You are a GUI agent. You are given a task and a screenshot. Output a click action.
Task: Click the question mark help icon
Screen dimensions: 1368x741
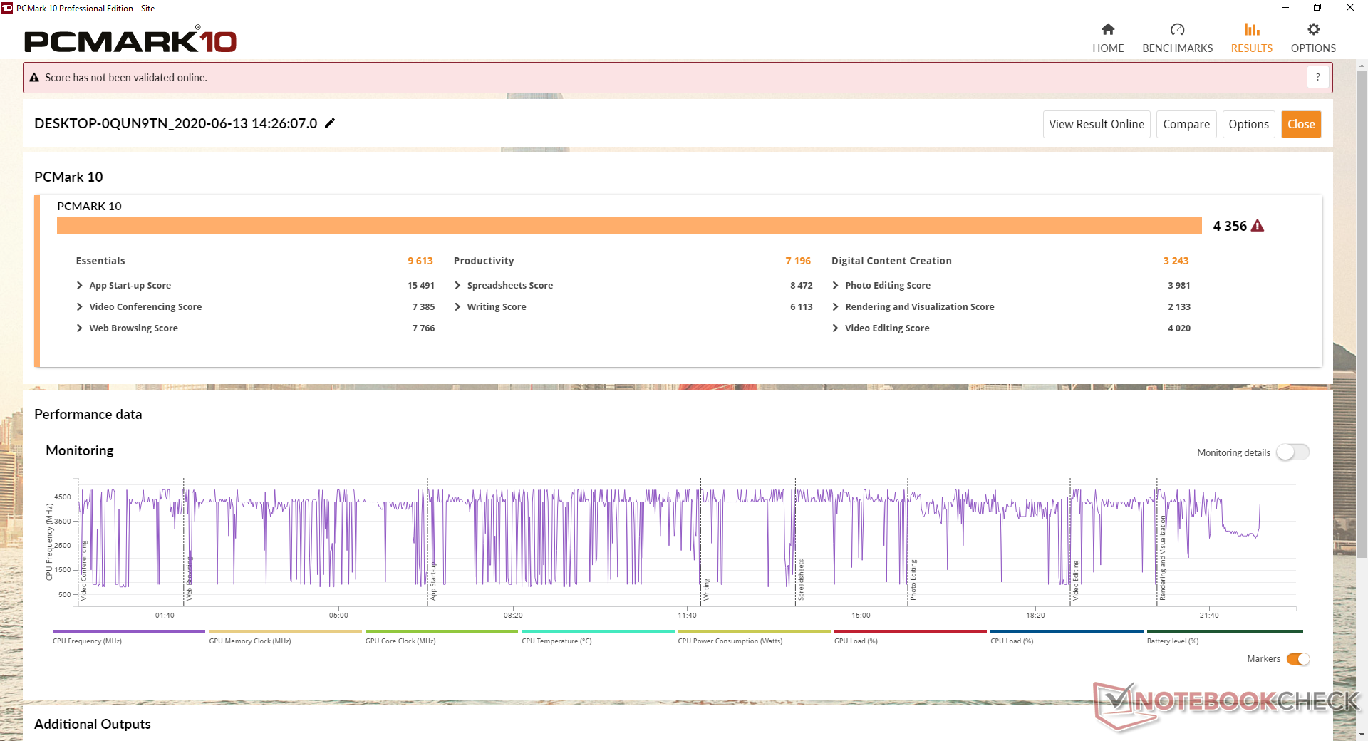point(1317,78)
